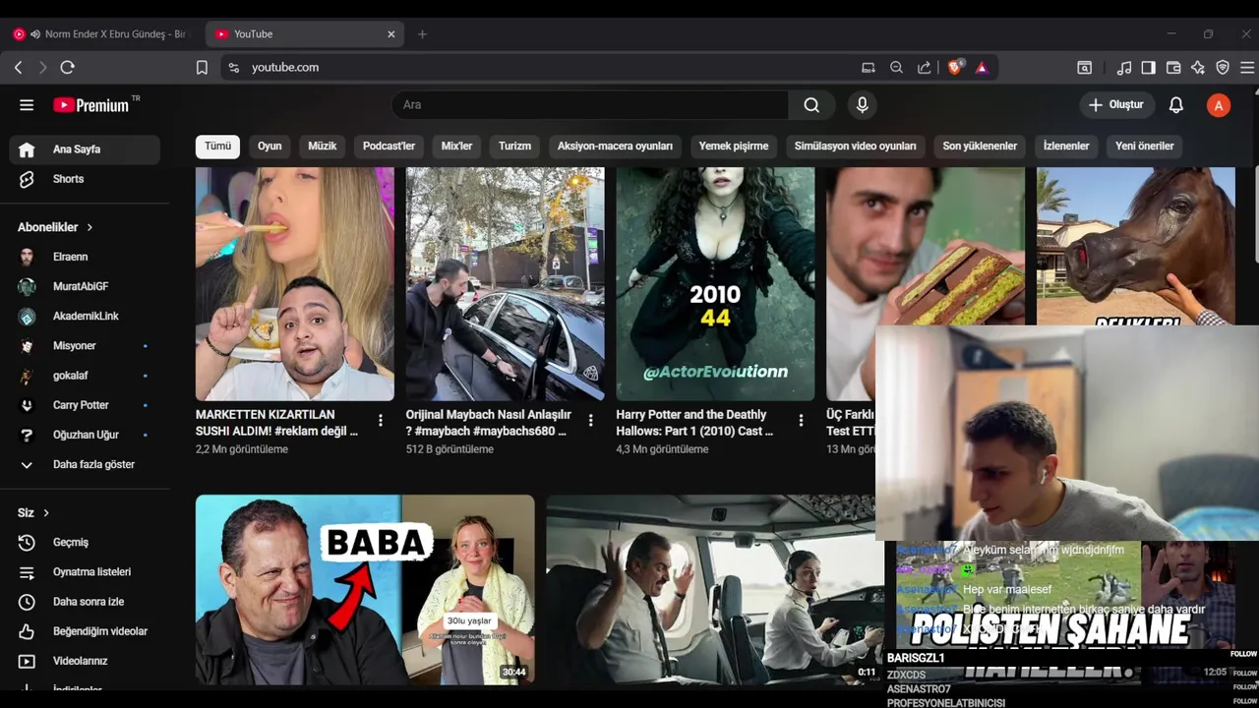Start voice search with microphone icon
The image size is (1259, 708).
click(862, 105)
